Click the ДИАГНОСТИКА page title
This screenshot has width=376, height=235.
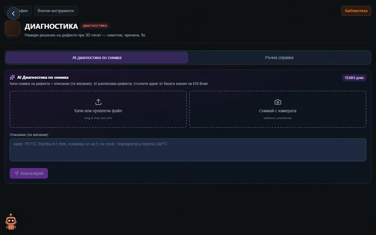(51, 26)
